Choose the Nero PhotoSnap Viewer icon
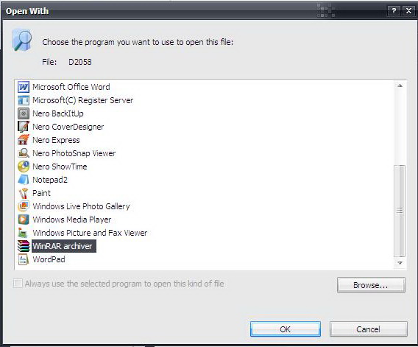Image resolution: width=418 pixels, height=347 pixels. click(x=24, y=153)
